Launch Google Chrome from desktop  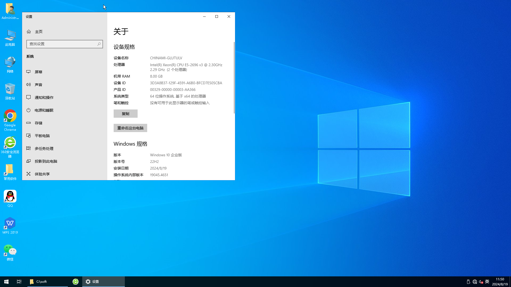(10, 120)
